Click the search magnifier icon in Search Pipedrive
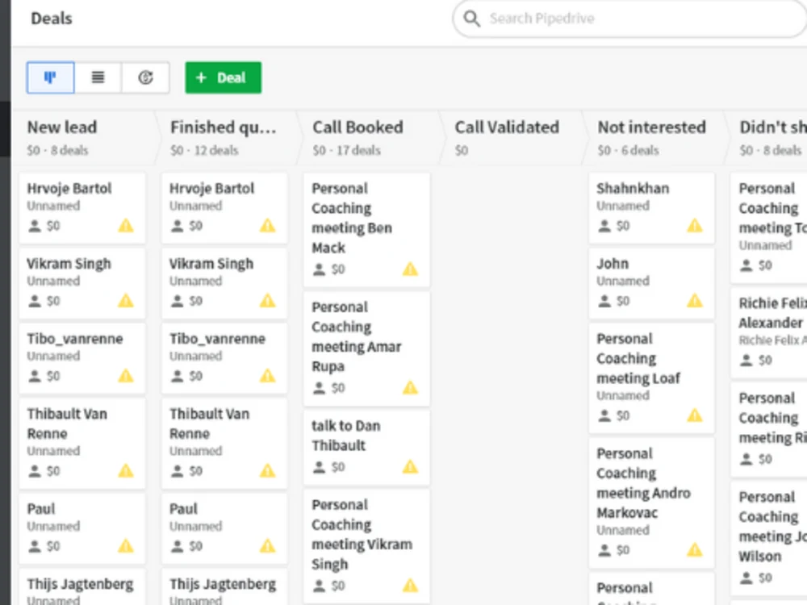 pyautogui.click(x=472, y=18)
